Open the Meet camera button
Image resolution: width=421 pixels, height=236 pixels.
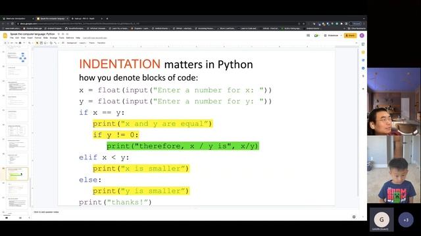[316, 35]
